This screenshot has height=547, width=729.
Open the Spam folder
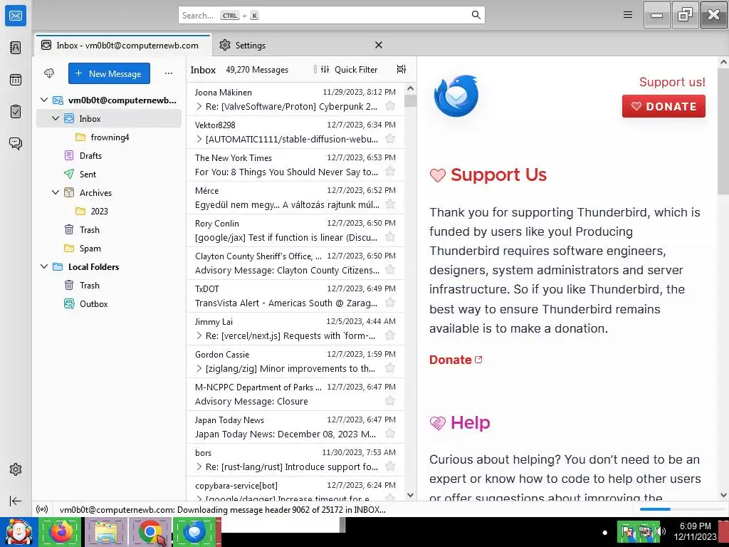click(x=109, y=249)
